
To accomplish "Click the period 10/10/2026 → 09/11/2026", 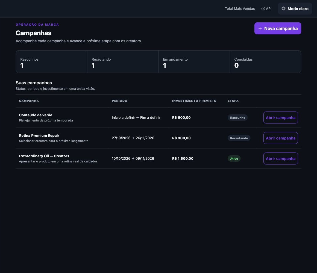I will [133, 159].
